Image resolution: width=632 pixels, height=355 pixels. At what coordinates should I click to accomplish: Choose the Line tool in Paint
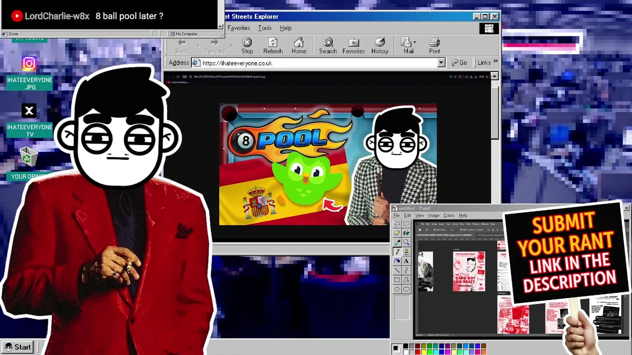[x=397, y=271]
